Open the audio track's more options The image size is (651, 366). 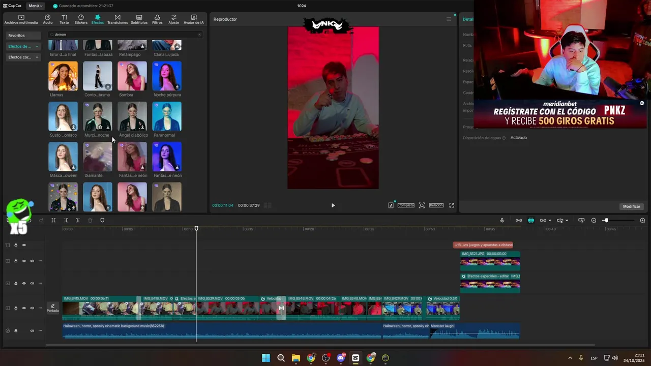click(x=40, y=330)
